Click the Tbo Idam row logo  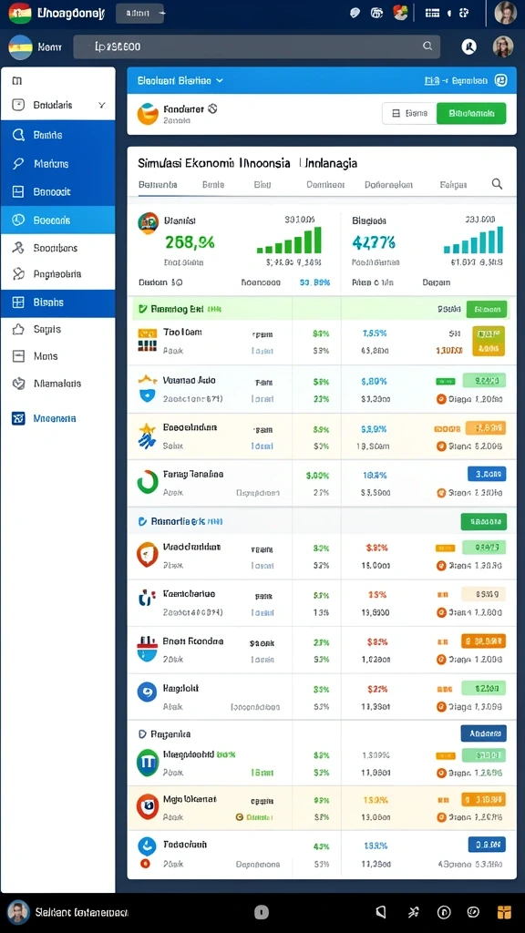click(147, 340)
